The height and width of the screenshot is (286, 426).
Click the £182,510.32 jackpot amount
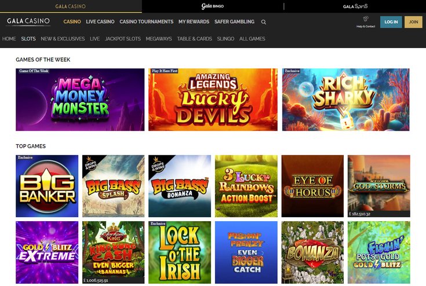pos(359,214)
